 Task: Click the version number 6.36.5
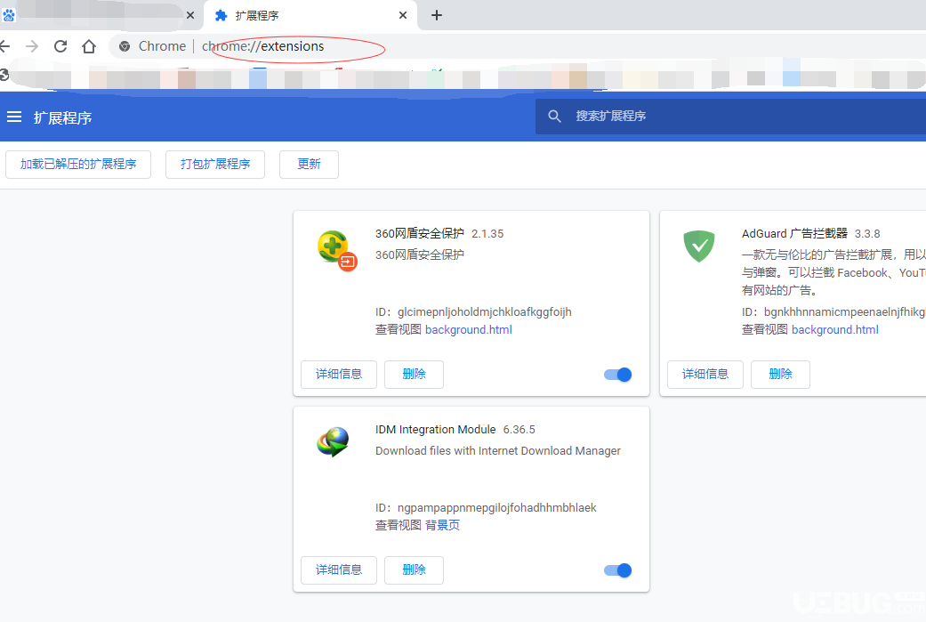(519, 430)
